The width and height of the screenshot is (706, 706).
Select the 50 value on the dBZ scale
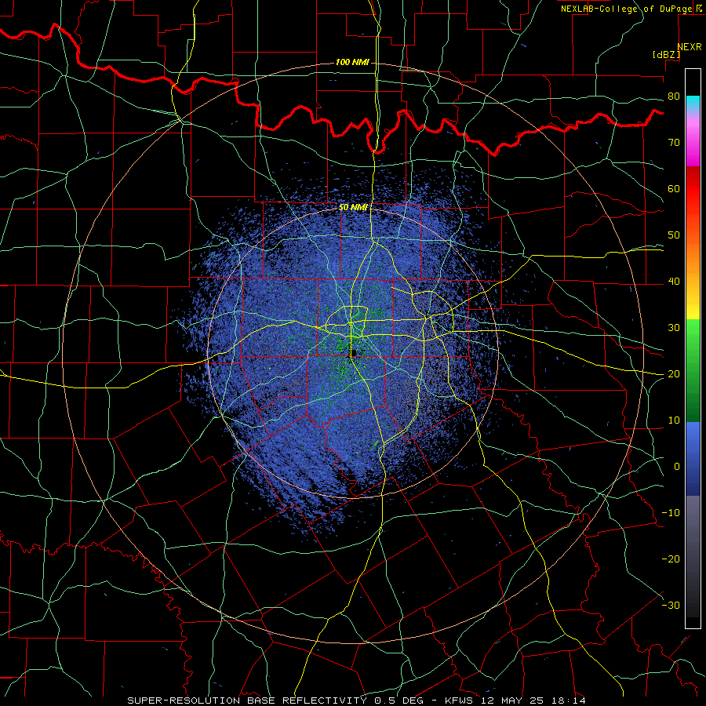(x=674, y=235)
